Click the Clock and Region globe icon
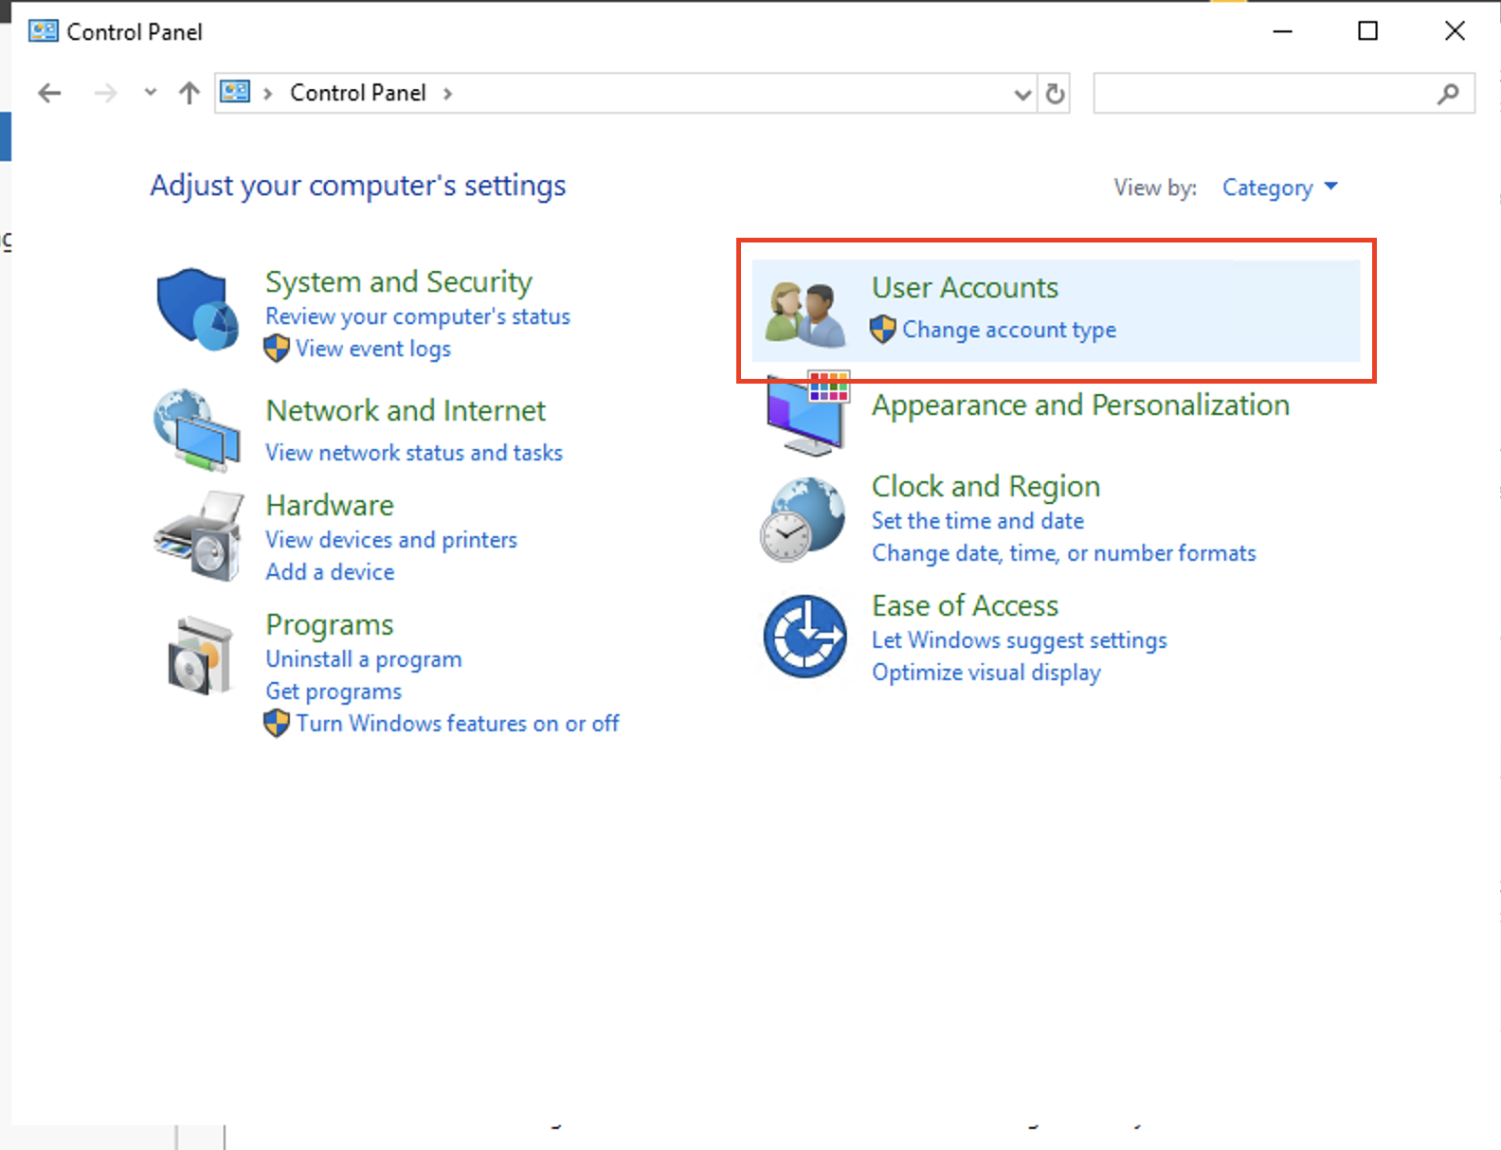Viewport: 1501px width, 1150px height. pyautogui.click(x=803, y=519)
